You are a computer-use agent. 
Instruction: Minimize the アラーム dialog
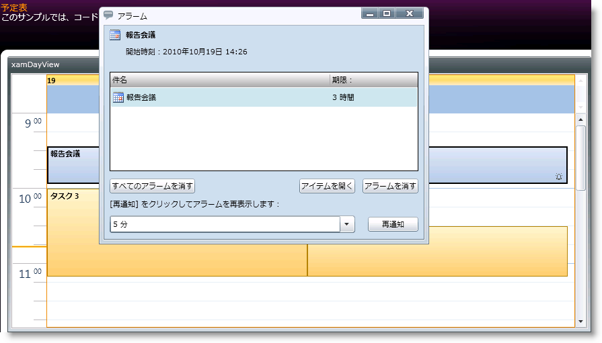coord(370,13)
